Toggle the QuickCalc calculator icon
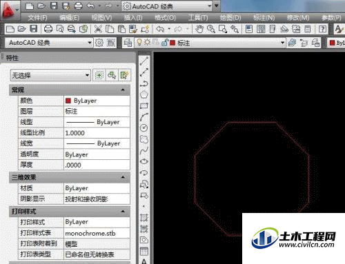The image size is (345, 264). pyautogui.click(x=308, y=29)
